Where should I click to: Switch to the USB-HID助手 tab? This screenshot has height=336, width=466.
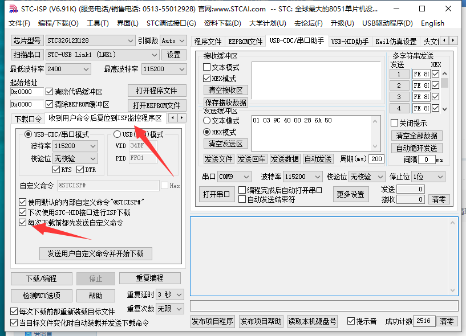(x=350, y=42)
